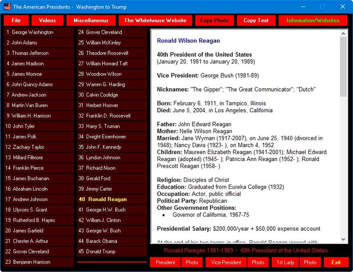Image resolution: width=353 pixels, height=272 pixels.
Task: Select 6 John Quincy Adams
Action: click(x=39, y=85)
